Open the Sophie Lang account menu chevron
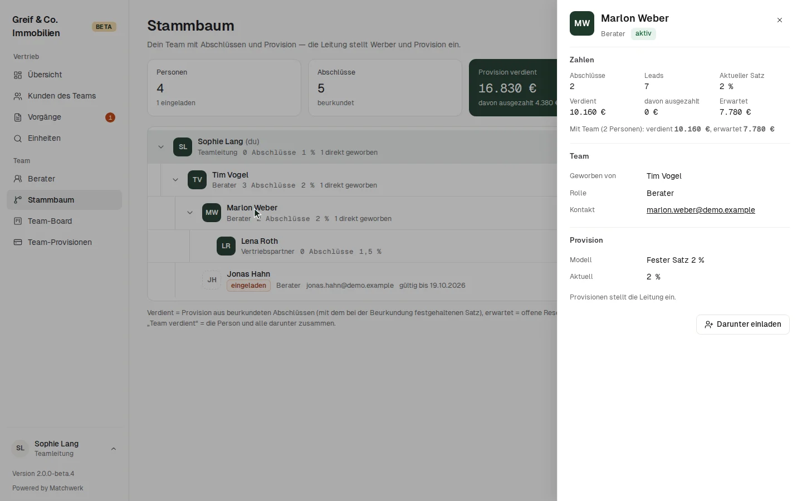 114,449
